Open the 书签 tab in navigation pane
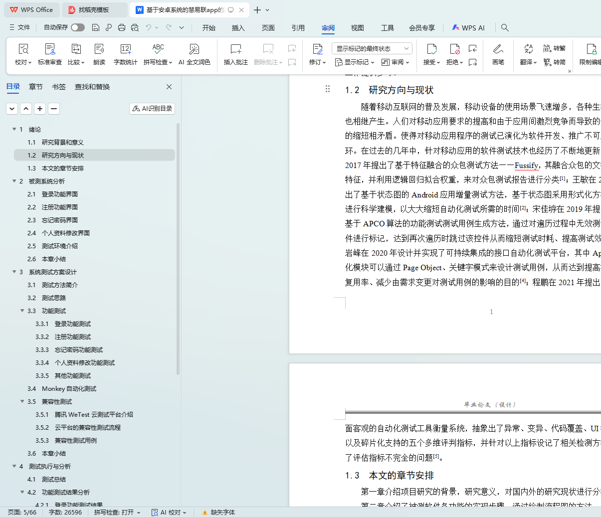 pyautogui.click(x=59, y=87)
